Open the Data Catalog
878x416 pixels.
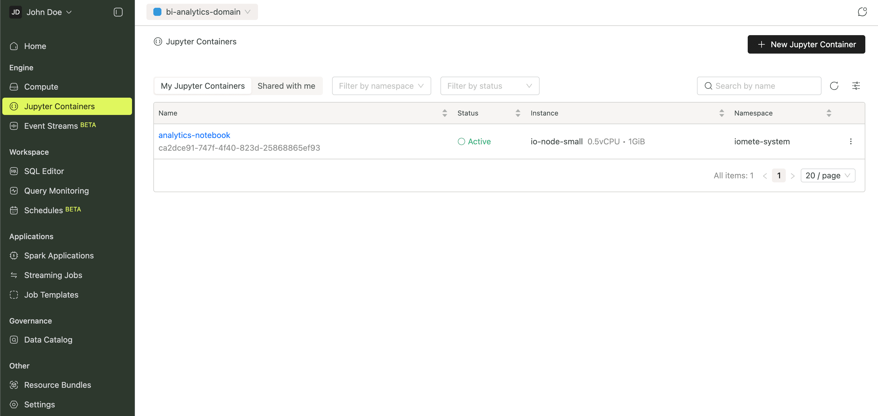48,339
